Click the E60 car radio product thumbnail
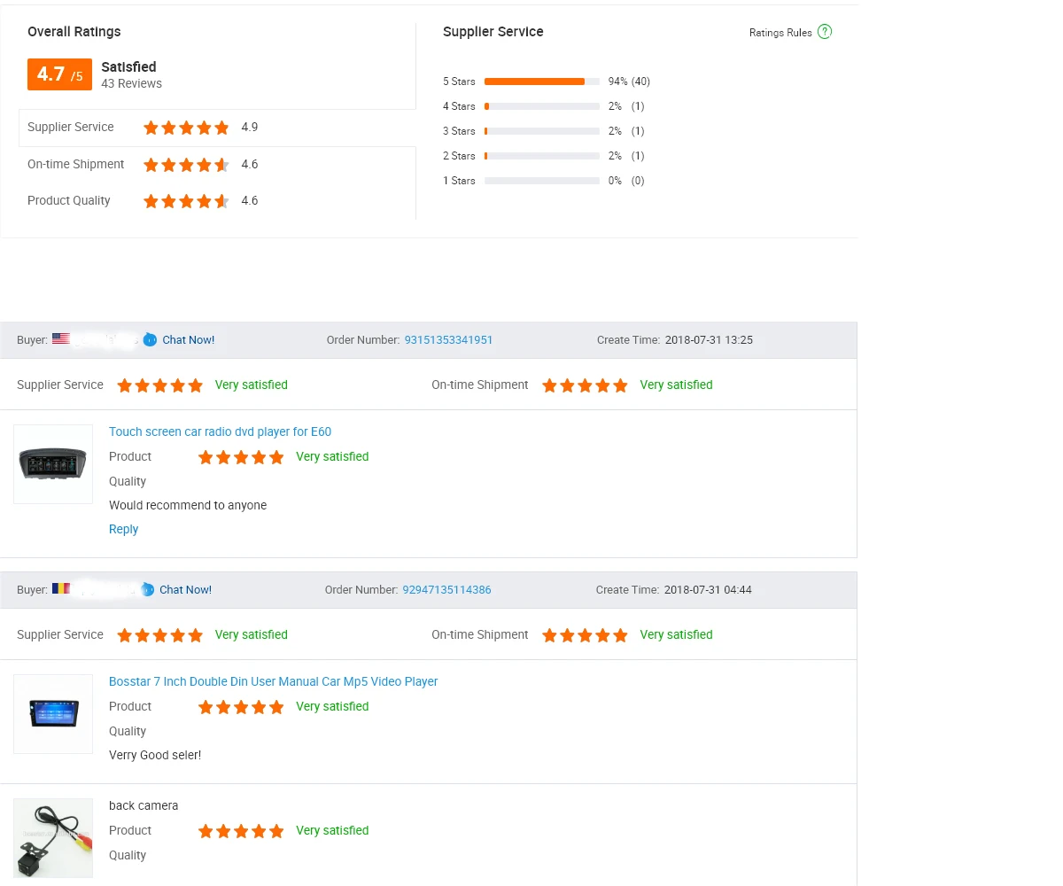 (x=53, y=464)
